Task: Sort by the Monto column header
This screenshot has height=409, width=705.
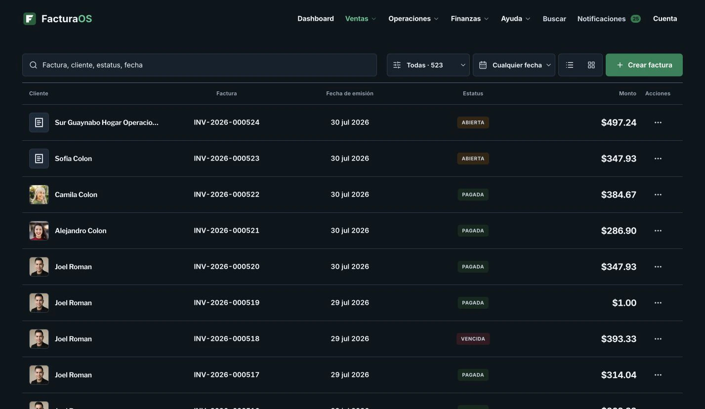Action: (x=627, y=93)
